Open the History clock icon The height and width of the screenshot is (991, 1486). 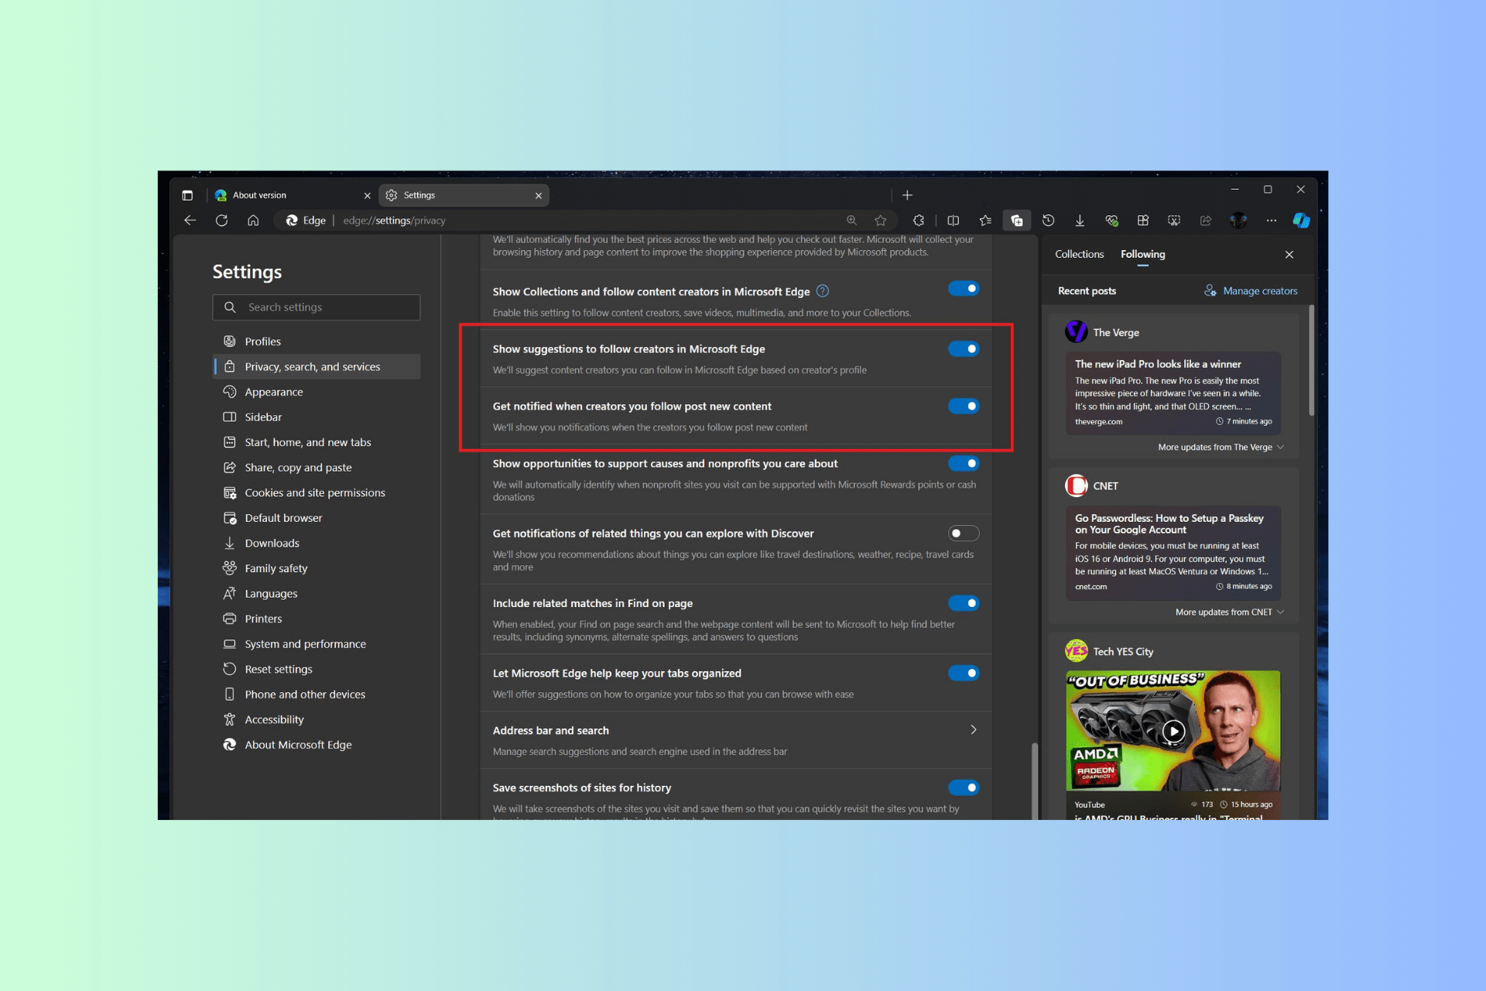coord(1049,221)
